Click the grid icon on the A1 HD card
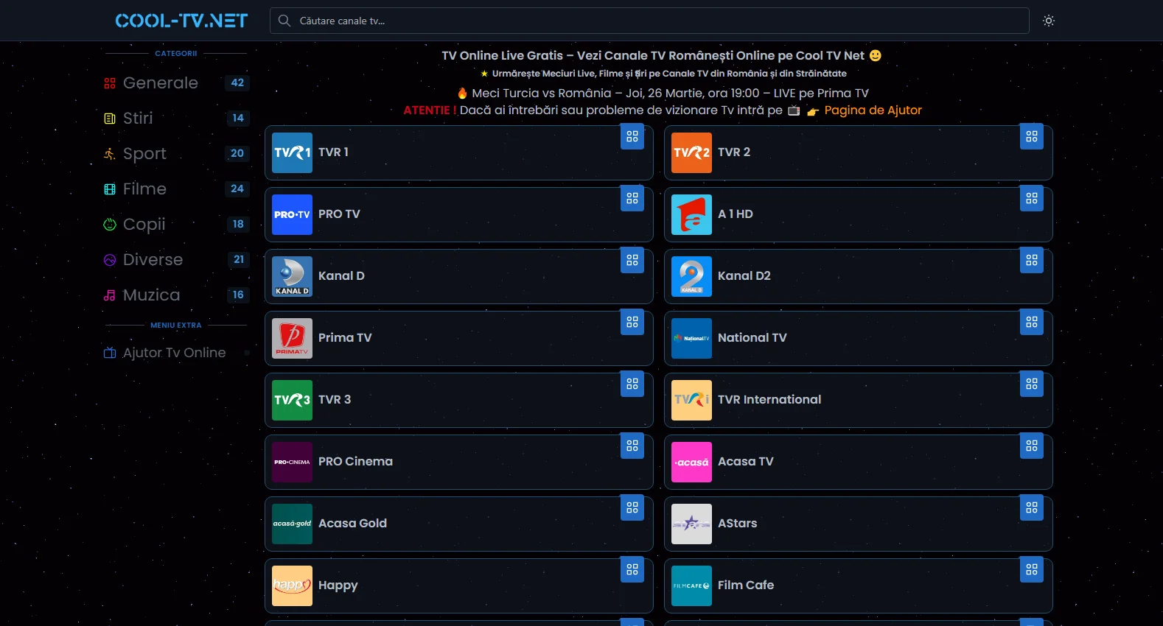The height and width of the screenshot is (626, 1163). 1032,199
